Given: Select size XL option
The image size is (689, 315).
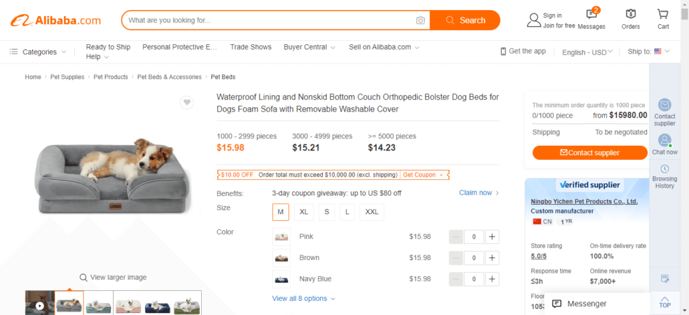Looking at the screenshot, I should click(x=303, y=212).
